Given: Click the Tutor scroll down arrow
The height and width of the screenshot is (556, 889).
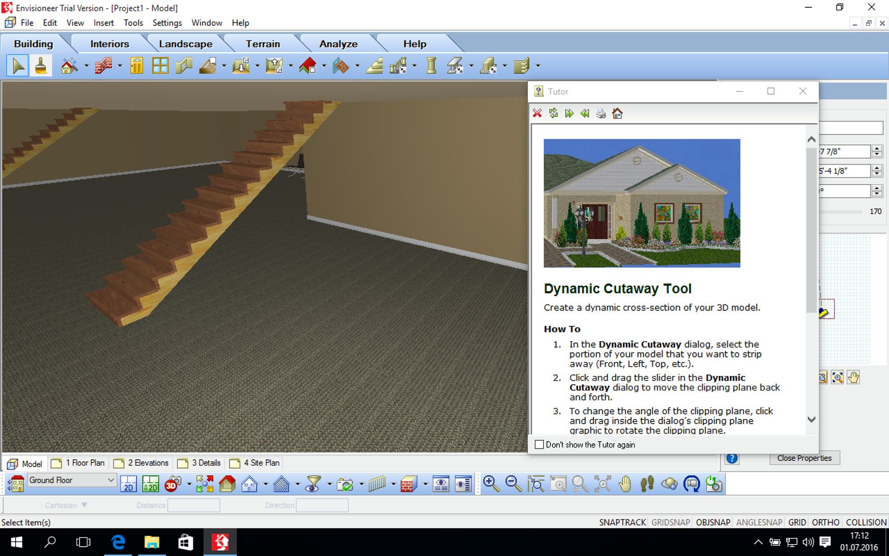Looking at the screenshot, I should click(x=811, y=419).
